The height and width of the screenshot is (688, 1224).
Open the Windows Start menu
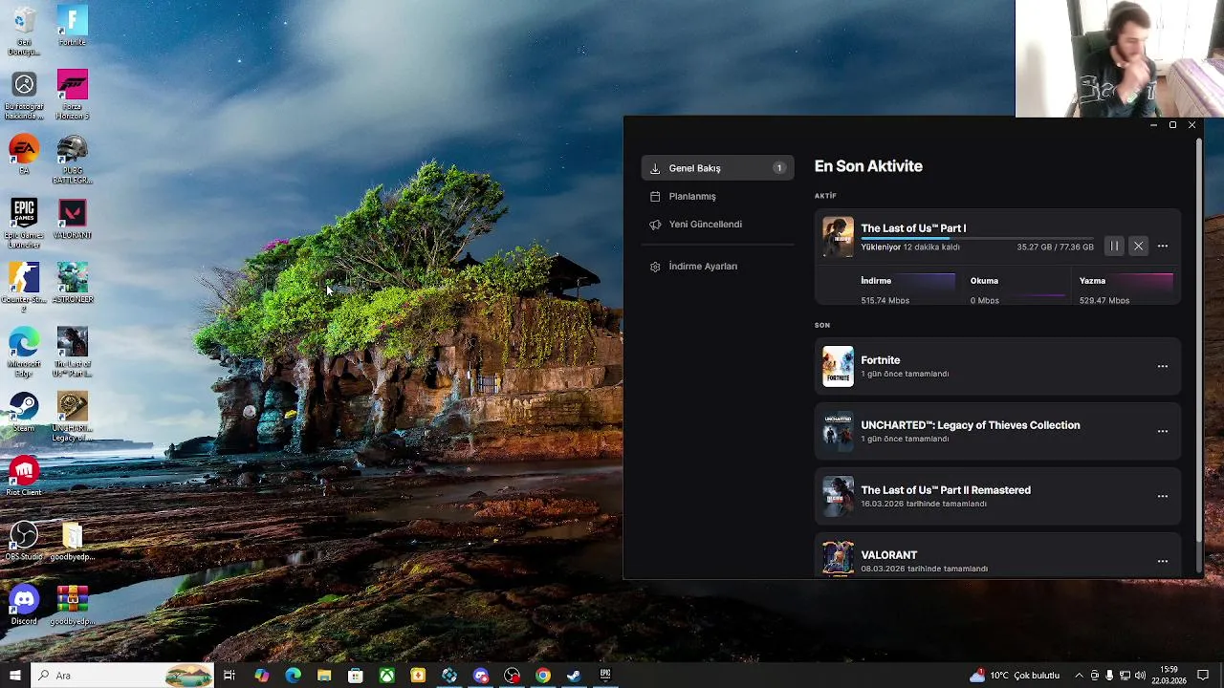coord(14,676)
